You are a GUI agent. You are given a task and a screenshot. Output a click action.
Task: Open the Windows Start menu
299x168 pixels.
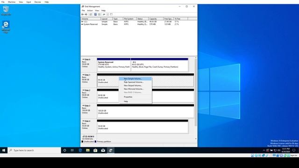tap(4, 150)
